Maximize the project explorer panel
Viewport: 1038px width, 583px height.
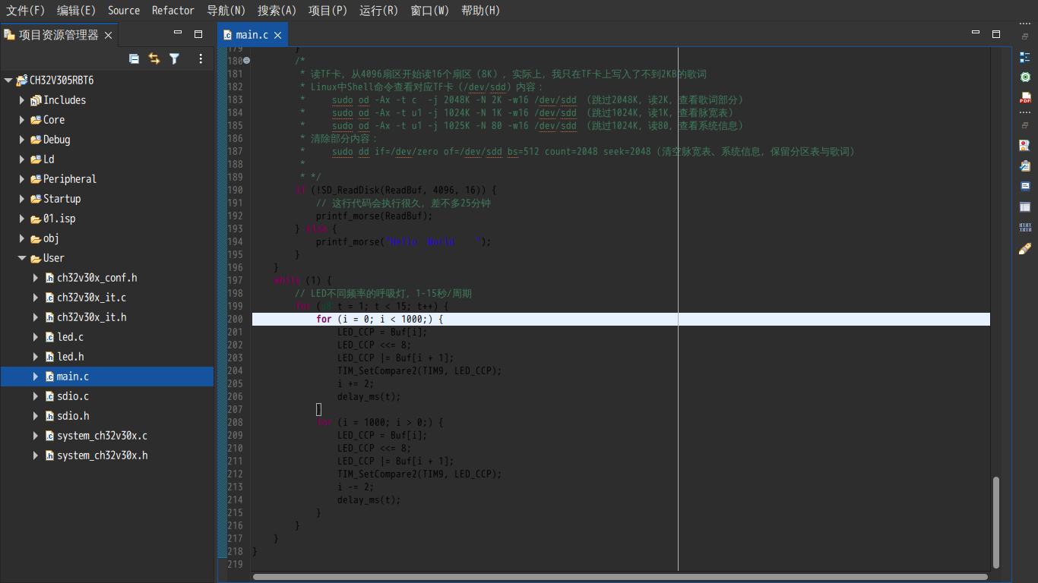[198, 34]
